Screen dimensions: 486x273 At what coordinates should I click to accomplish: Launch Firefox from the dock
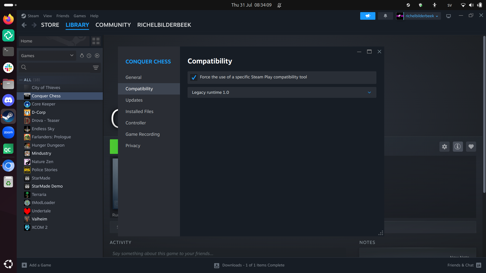click(x=8, y=19)
